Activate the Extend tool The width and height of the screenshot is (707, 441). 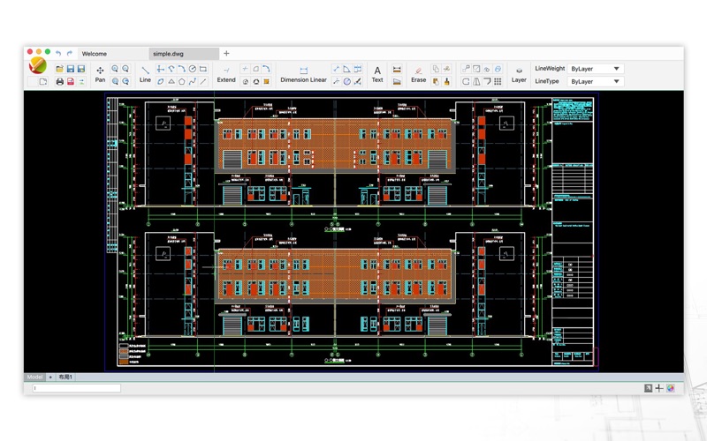click(x=226, y=74)
